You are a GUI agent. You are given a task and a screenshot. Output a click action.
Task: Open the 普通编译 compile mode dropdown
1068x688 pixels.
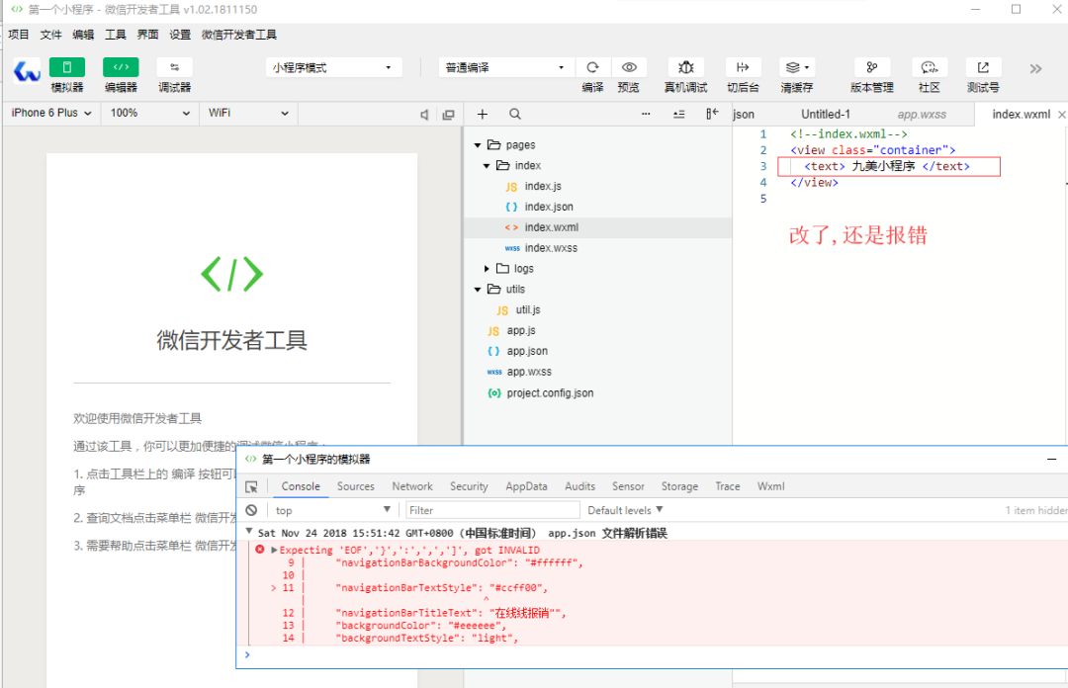click(x=504, y=67)
